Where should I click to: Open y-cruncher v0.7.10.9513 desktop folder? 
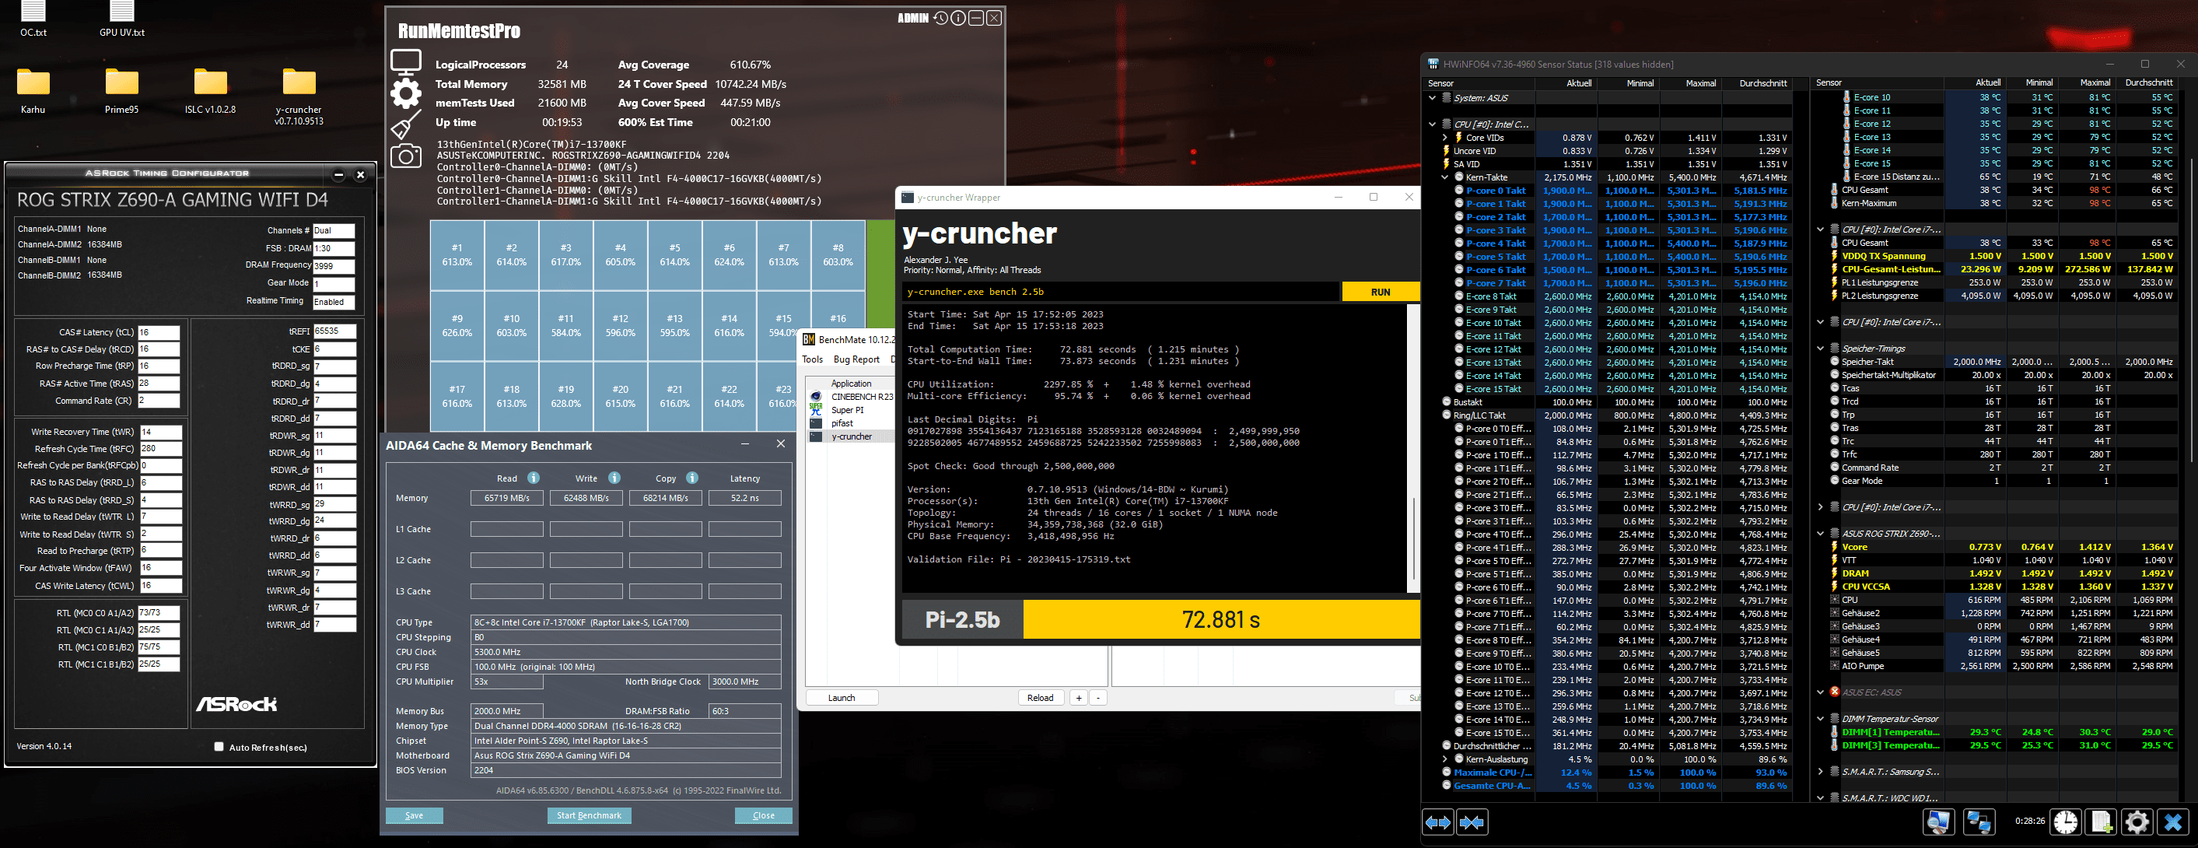click(x=299, y=96)
